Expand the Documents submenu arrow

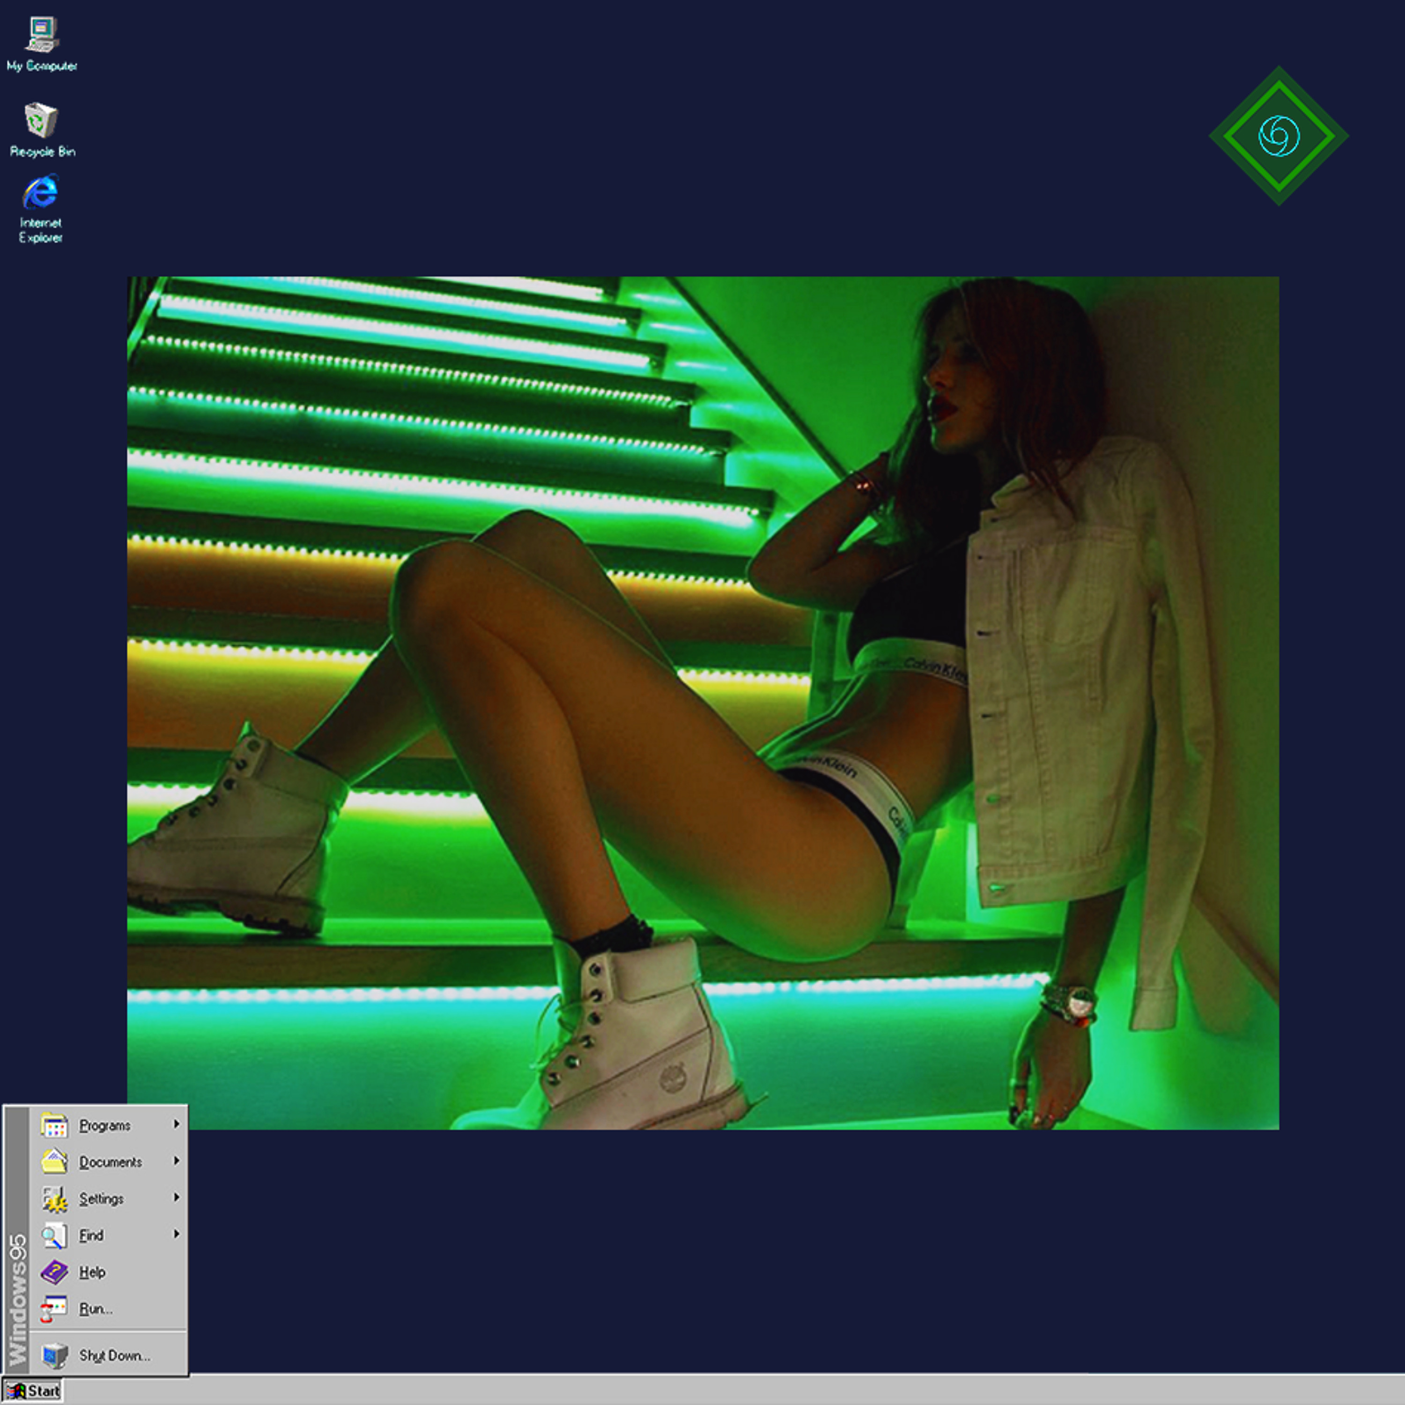pyautogui.click(x=176, y=1161)
